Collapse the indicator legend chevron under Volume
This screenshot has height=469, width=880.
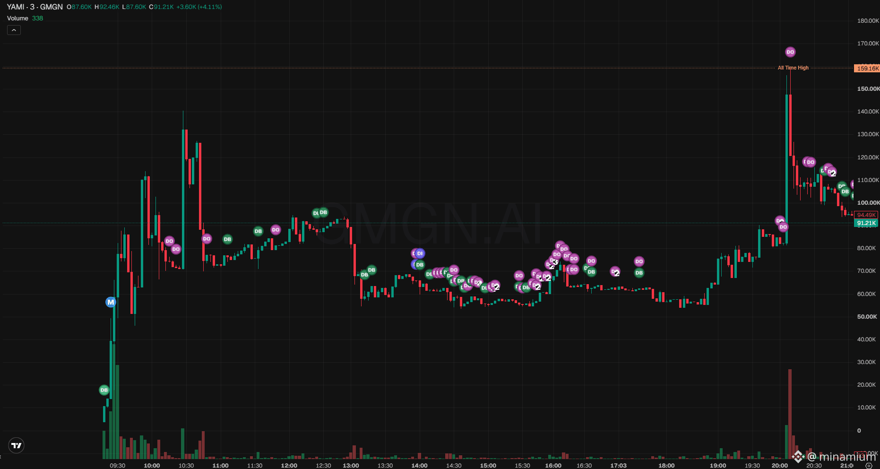point(14,30)
